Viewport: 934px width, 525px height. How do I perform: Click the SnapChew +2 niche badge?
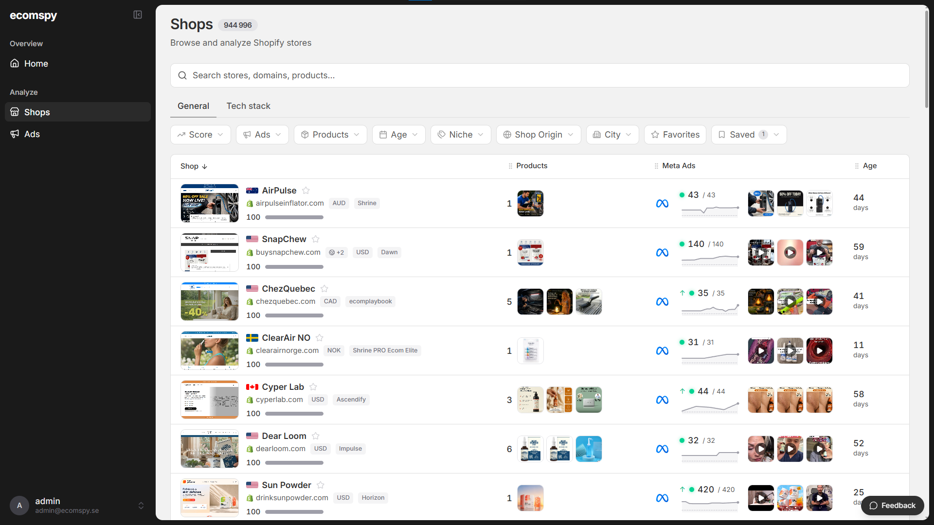coord(336,252)
